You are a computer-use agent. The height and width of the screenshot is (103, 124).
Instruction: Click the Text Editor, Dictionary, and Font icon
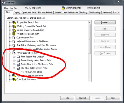14,45
